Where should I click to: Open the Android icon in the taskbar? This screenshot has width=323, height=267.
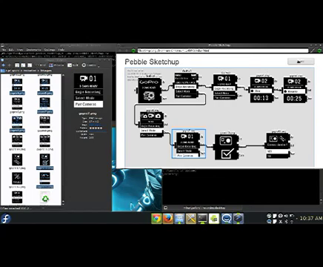pos(214,218)
